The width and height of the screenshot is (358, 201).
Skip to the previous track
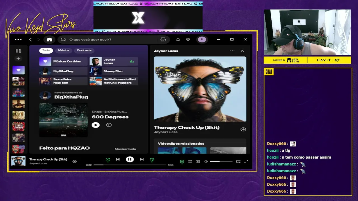(x=118, y=159)
